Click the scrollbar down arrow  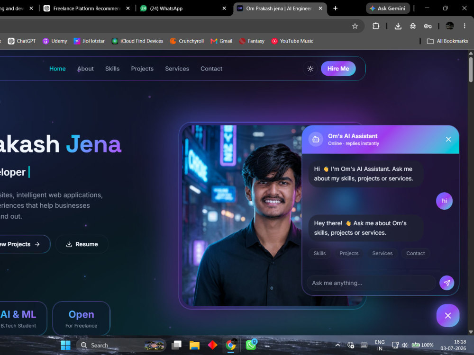471,332
